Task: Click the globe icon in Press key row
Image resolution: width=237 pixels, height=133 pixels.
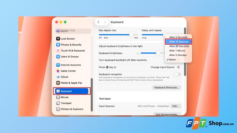Action: pyautogui.click(x=107, y=67)
